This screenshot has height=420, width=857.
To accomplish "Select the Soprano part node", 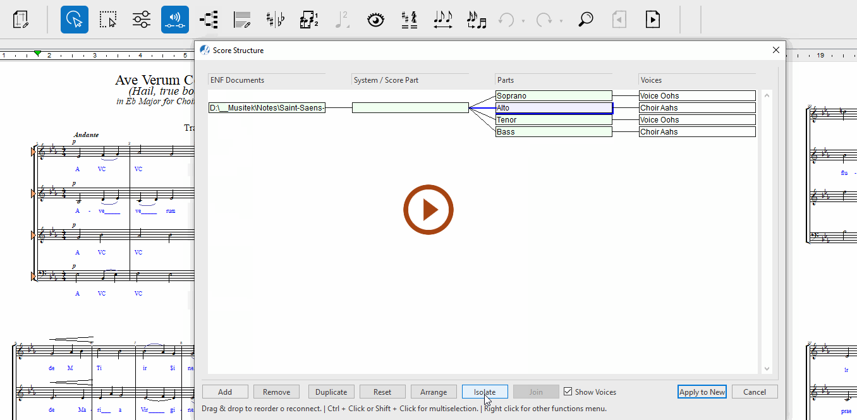I will pos(554,96).
